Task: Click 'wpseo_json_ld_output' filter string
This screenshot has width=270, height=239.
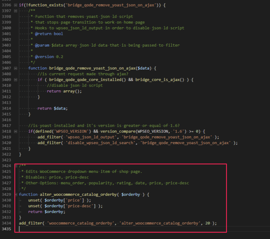Action: point(91,137)
